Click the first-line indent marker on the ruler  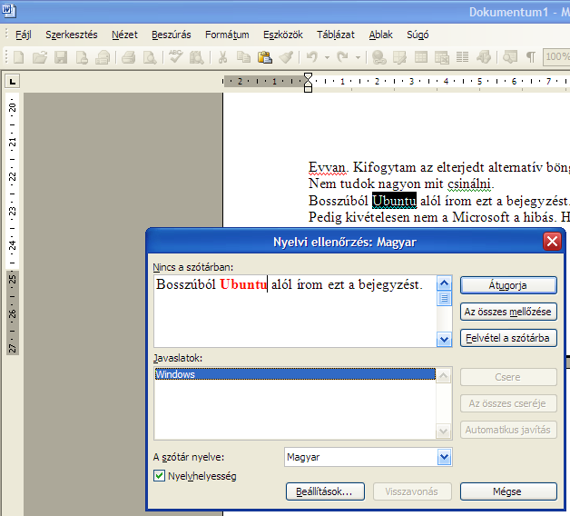pyautogui.click(x=308, y=76)
